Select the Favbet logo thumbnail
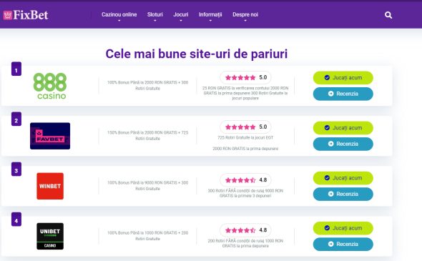 50,136
